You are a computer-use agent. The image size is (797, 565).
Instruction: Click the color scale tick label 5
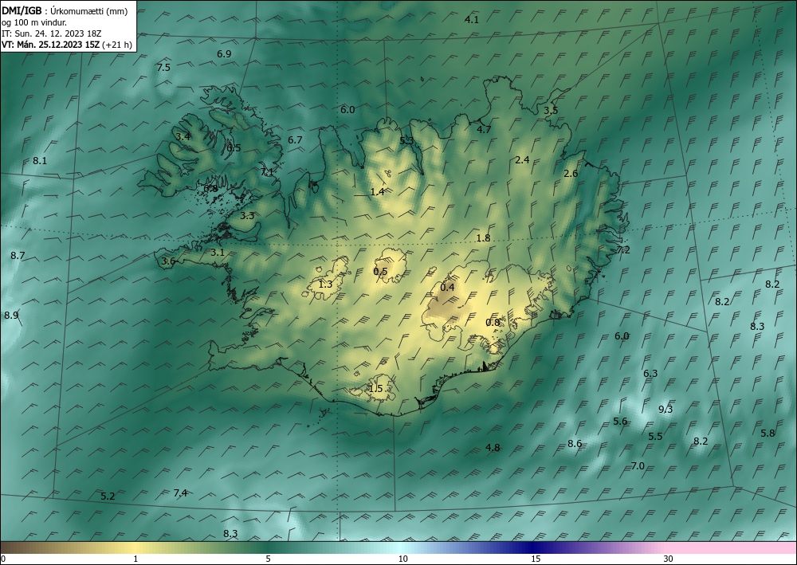(269, 559)
